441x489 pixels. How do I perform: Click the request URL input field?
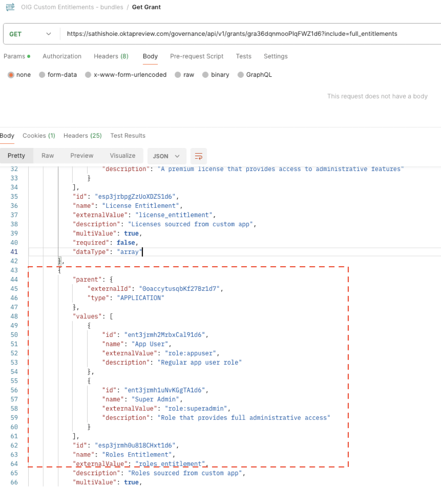coord(252,33)
